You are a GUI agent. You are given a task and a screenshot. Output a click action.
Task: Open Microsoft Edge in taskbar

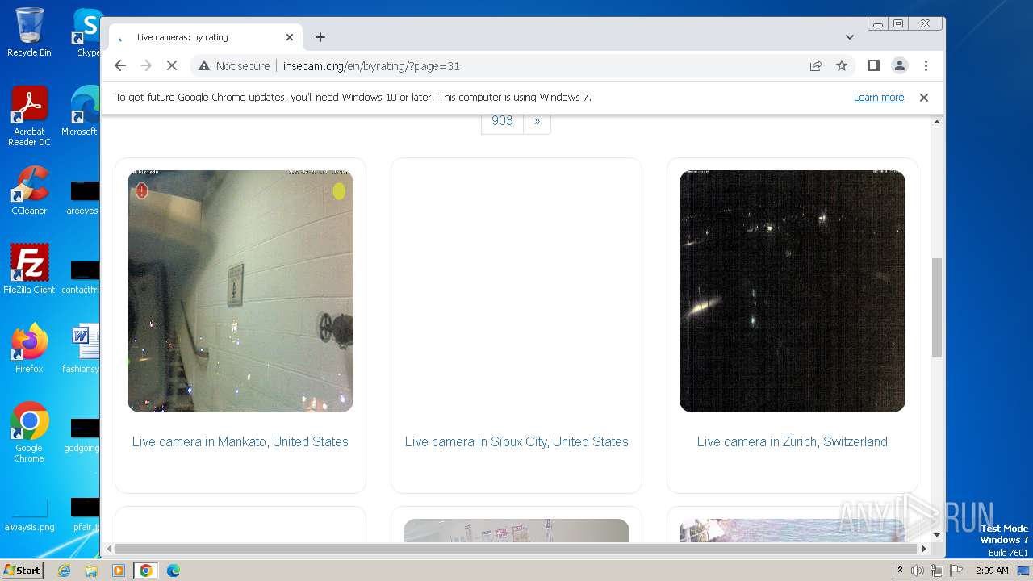[174, 571]
